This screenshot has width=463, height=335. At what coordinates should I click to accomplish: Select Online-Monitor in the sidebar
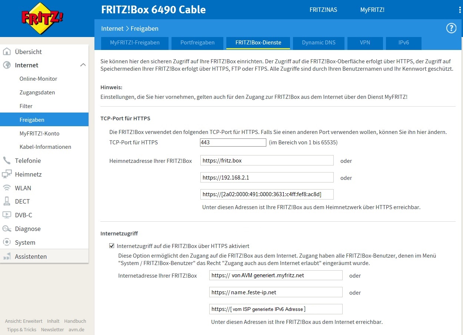pyautogui.click(x=38, y=79)
